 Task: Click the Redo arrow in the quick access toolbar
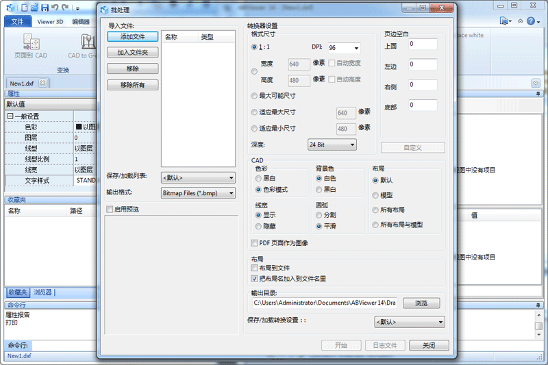(x=65, y=8)
